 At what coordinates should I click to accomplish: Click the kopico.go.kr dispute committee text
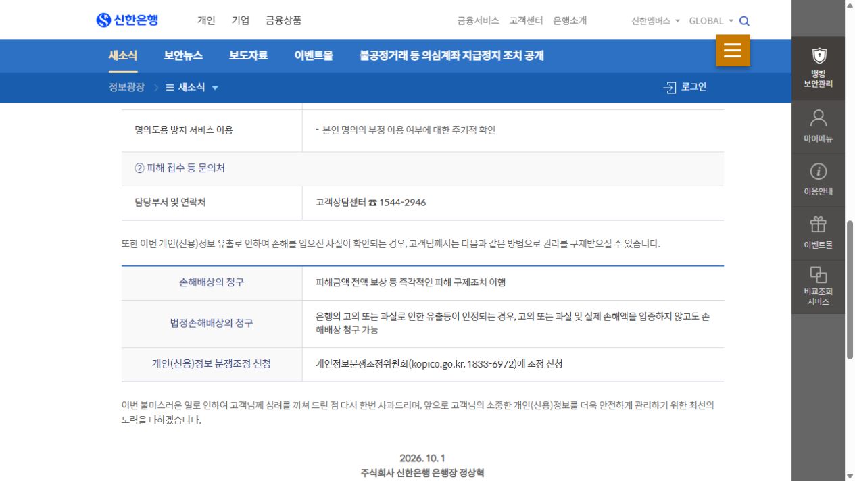439,364
